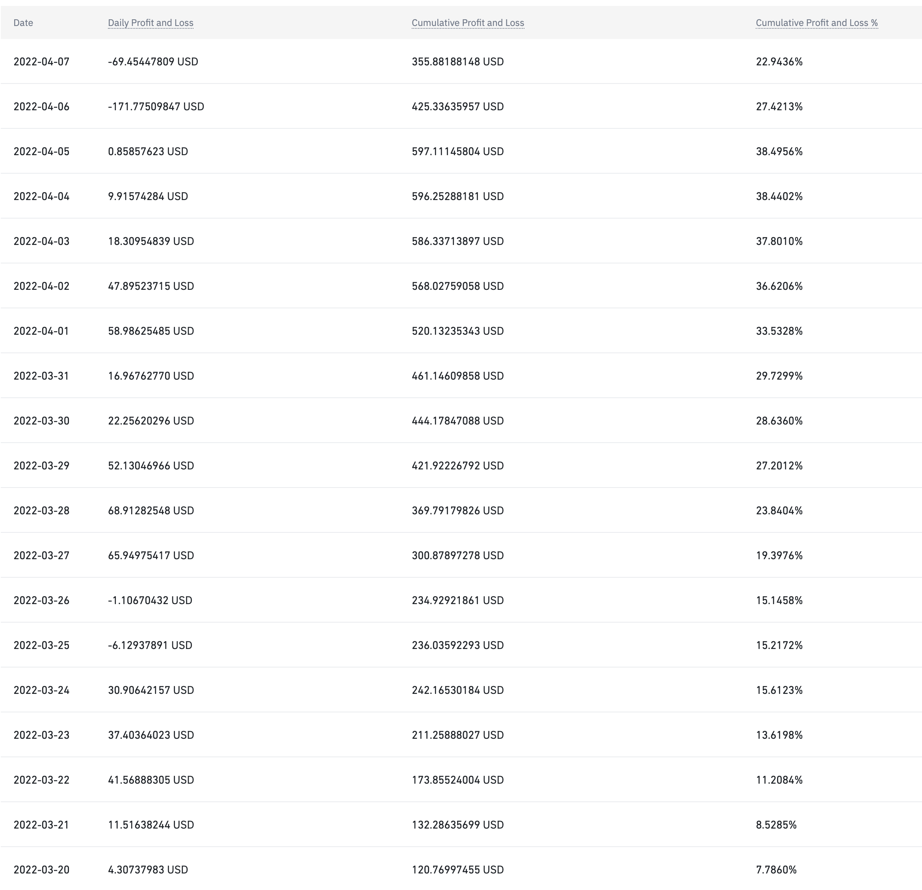This screenshot has height=890, width=922.
Task: Click the Date column header
Action: pyautogui.click(x=23, y=22)
